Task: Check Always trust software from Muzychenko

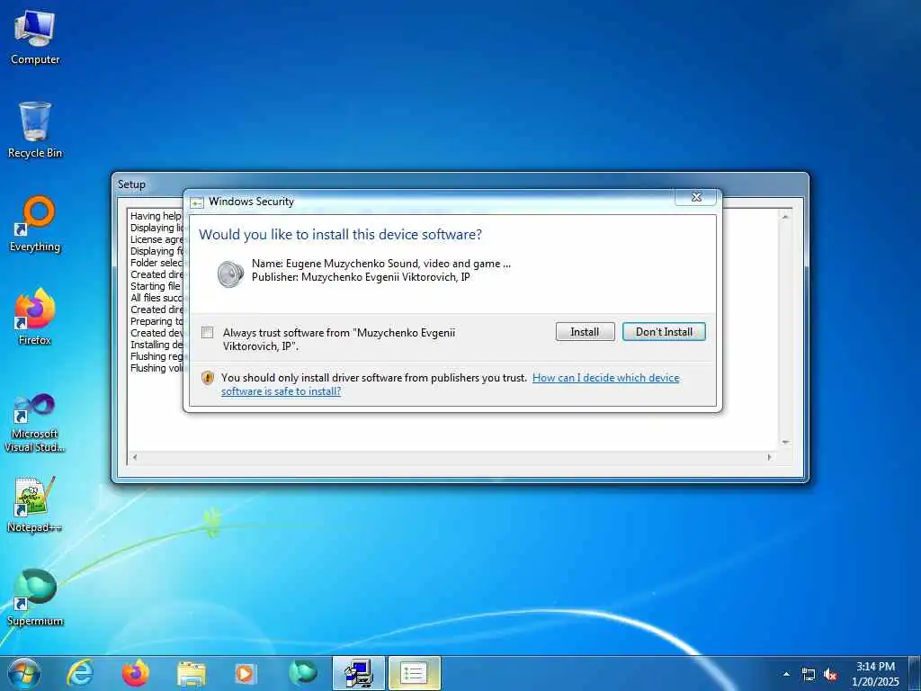Action: 208,333
